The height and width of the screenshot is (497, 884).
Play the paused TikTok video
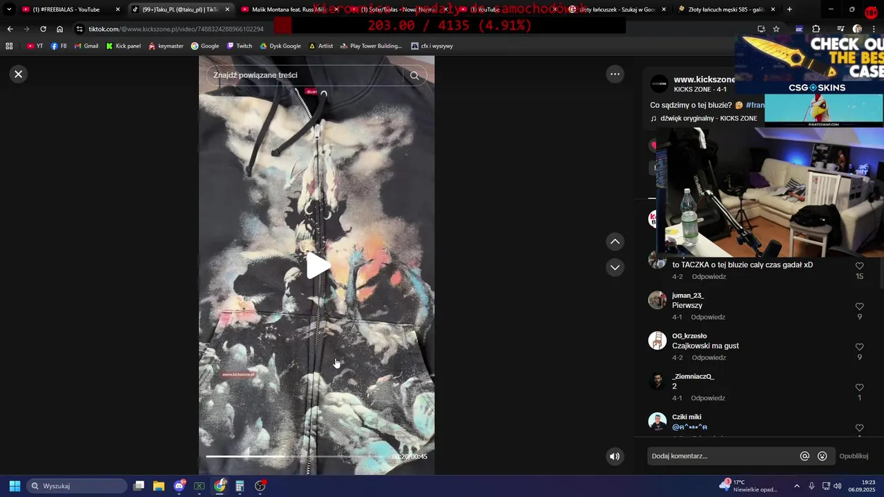[317, 266]
